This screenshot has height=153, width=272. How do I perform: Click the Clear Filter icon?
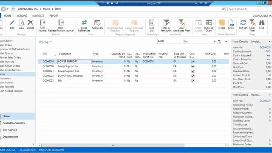pyautogui.click(x=252, y=23)
